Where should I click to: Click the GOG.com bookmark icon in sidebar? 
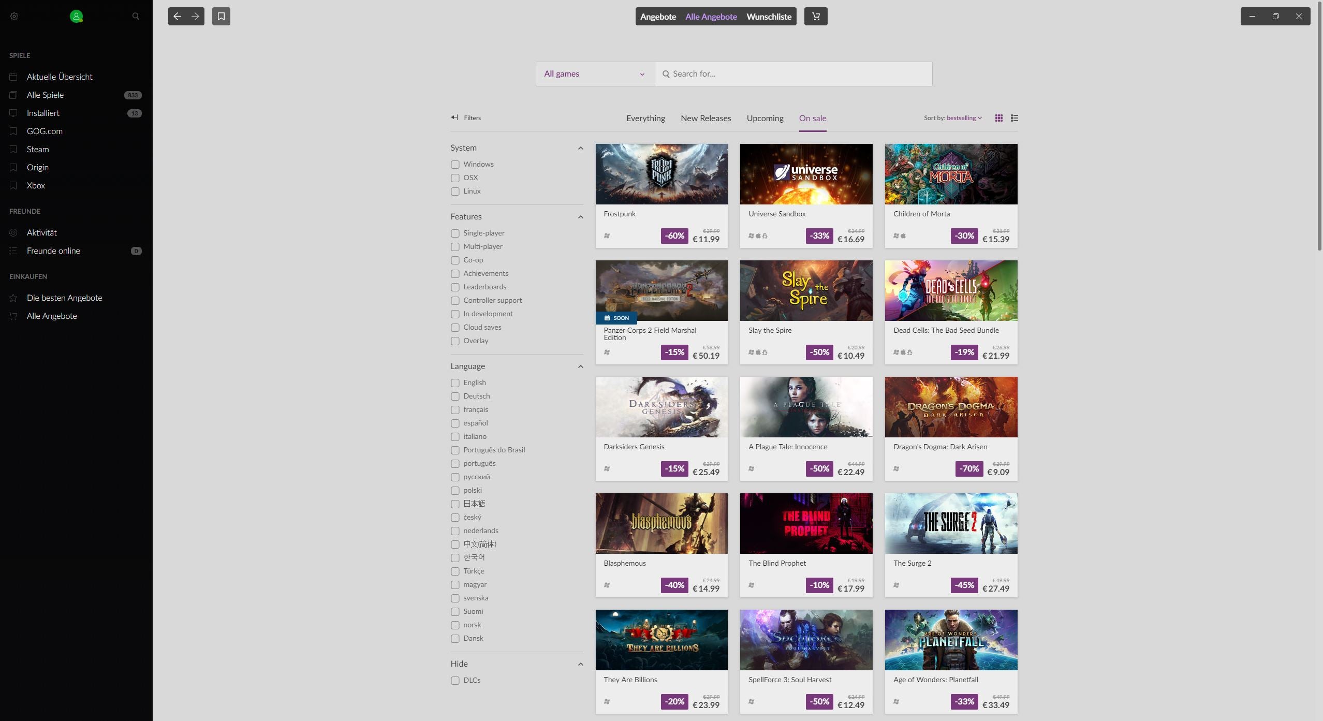click(13, 131)
